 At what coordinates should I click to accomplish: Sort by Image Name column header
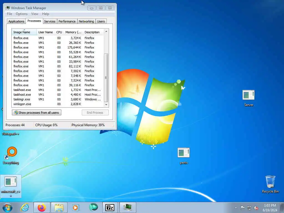click(x=24, y=32)
